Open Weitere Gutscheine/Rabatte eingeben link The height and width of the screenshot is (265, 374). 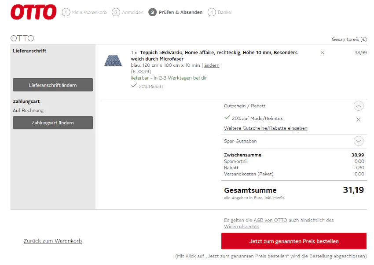(266, 128)
